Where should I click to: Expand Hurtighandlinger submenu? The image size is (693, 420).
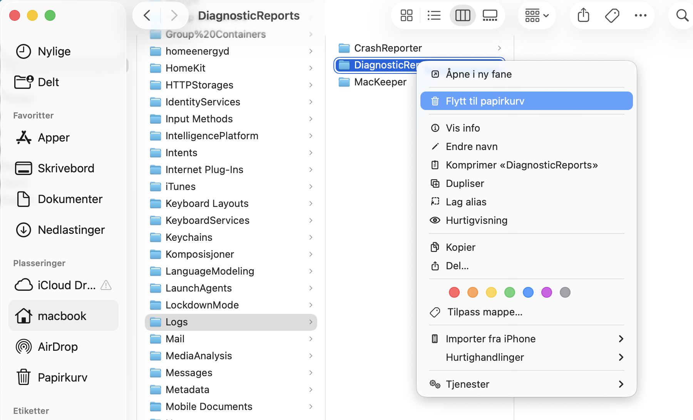526,357
